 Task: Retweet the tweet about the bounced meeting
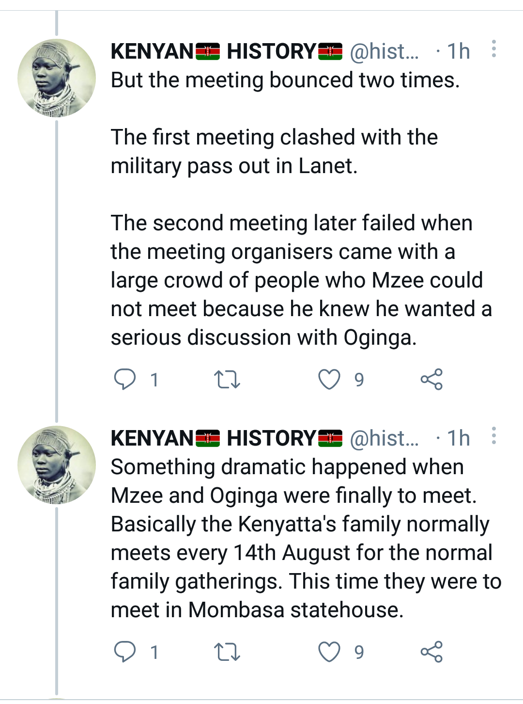coord(227,379)
